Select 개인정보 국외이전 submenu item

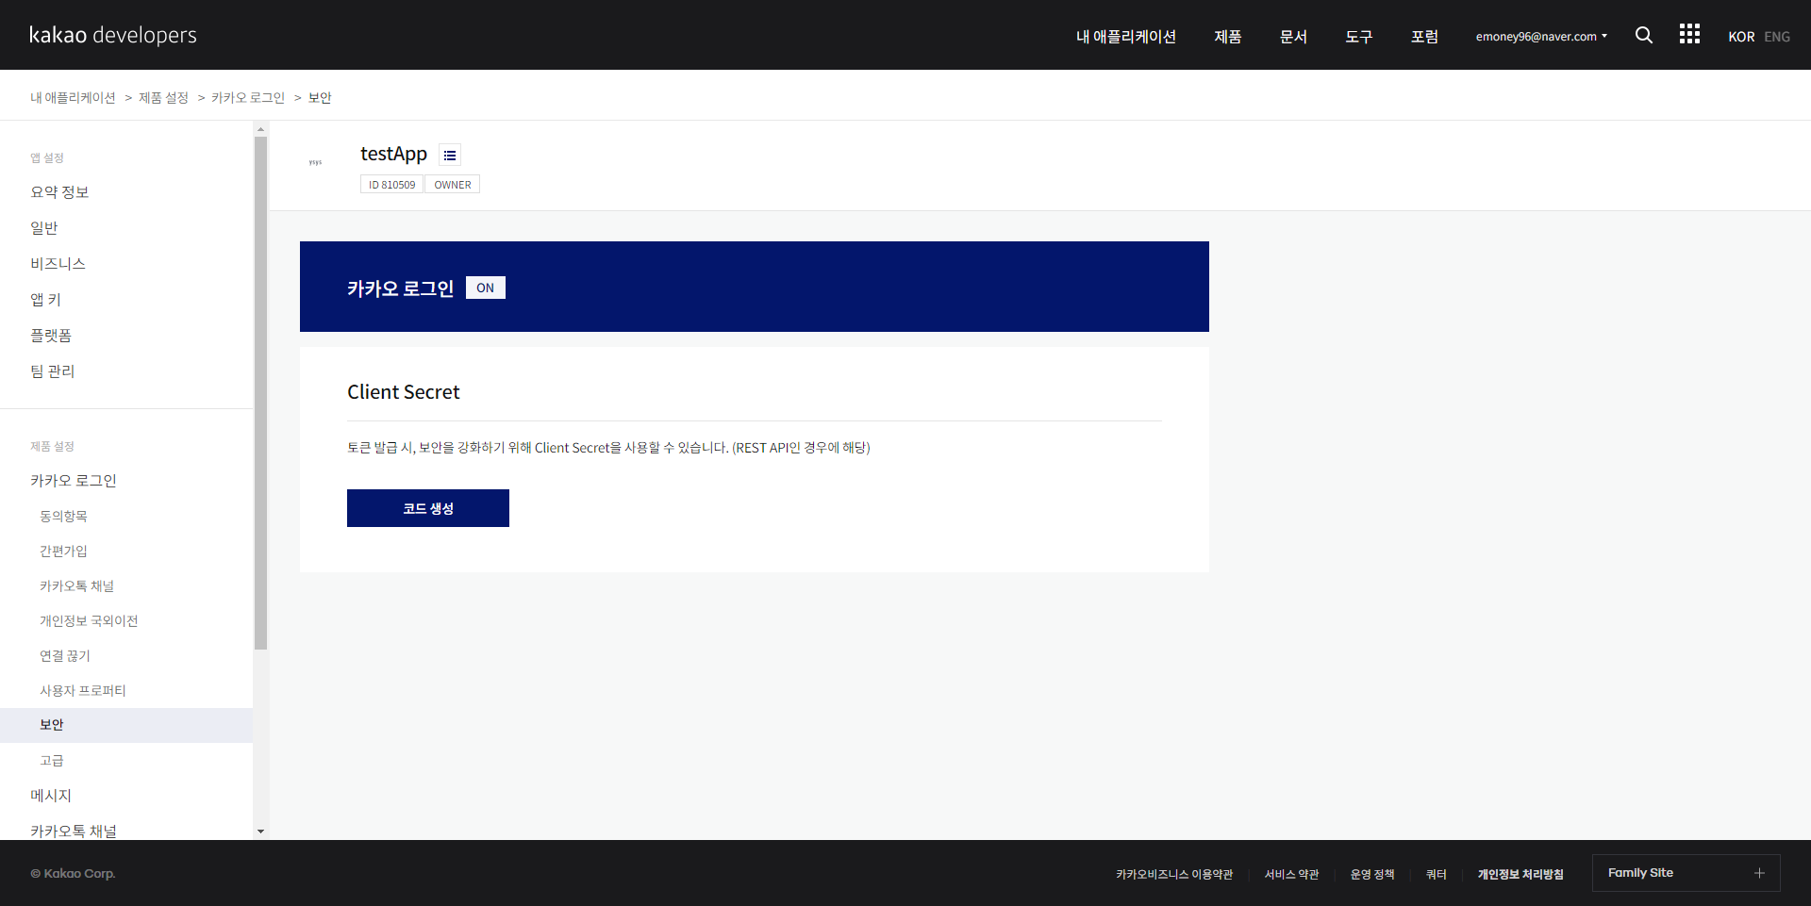coord(89,621)
